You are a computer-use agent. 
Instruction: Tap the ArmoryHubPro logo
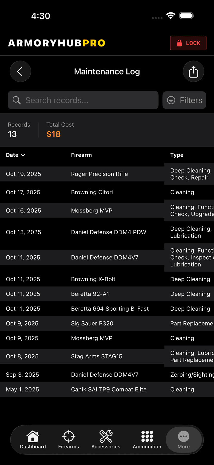pyautogui.click(x=57, y=43)
